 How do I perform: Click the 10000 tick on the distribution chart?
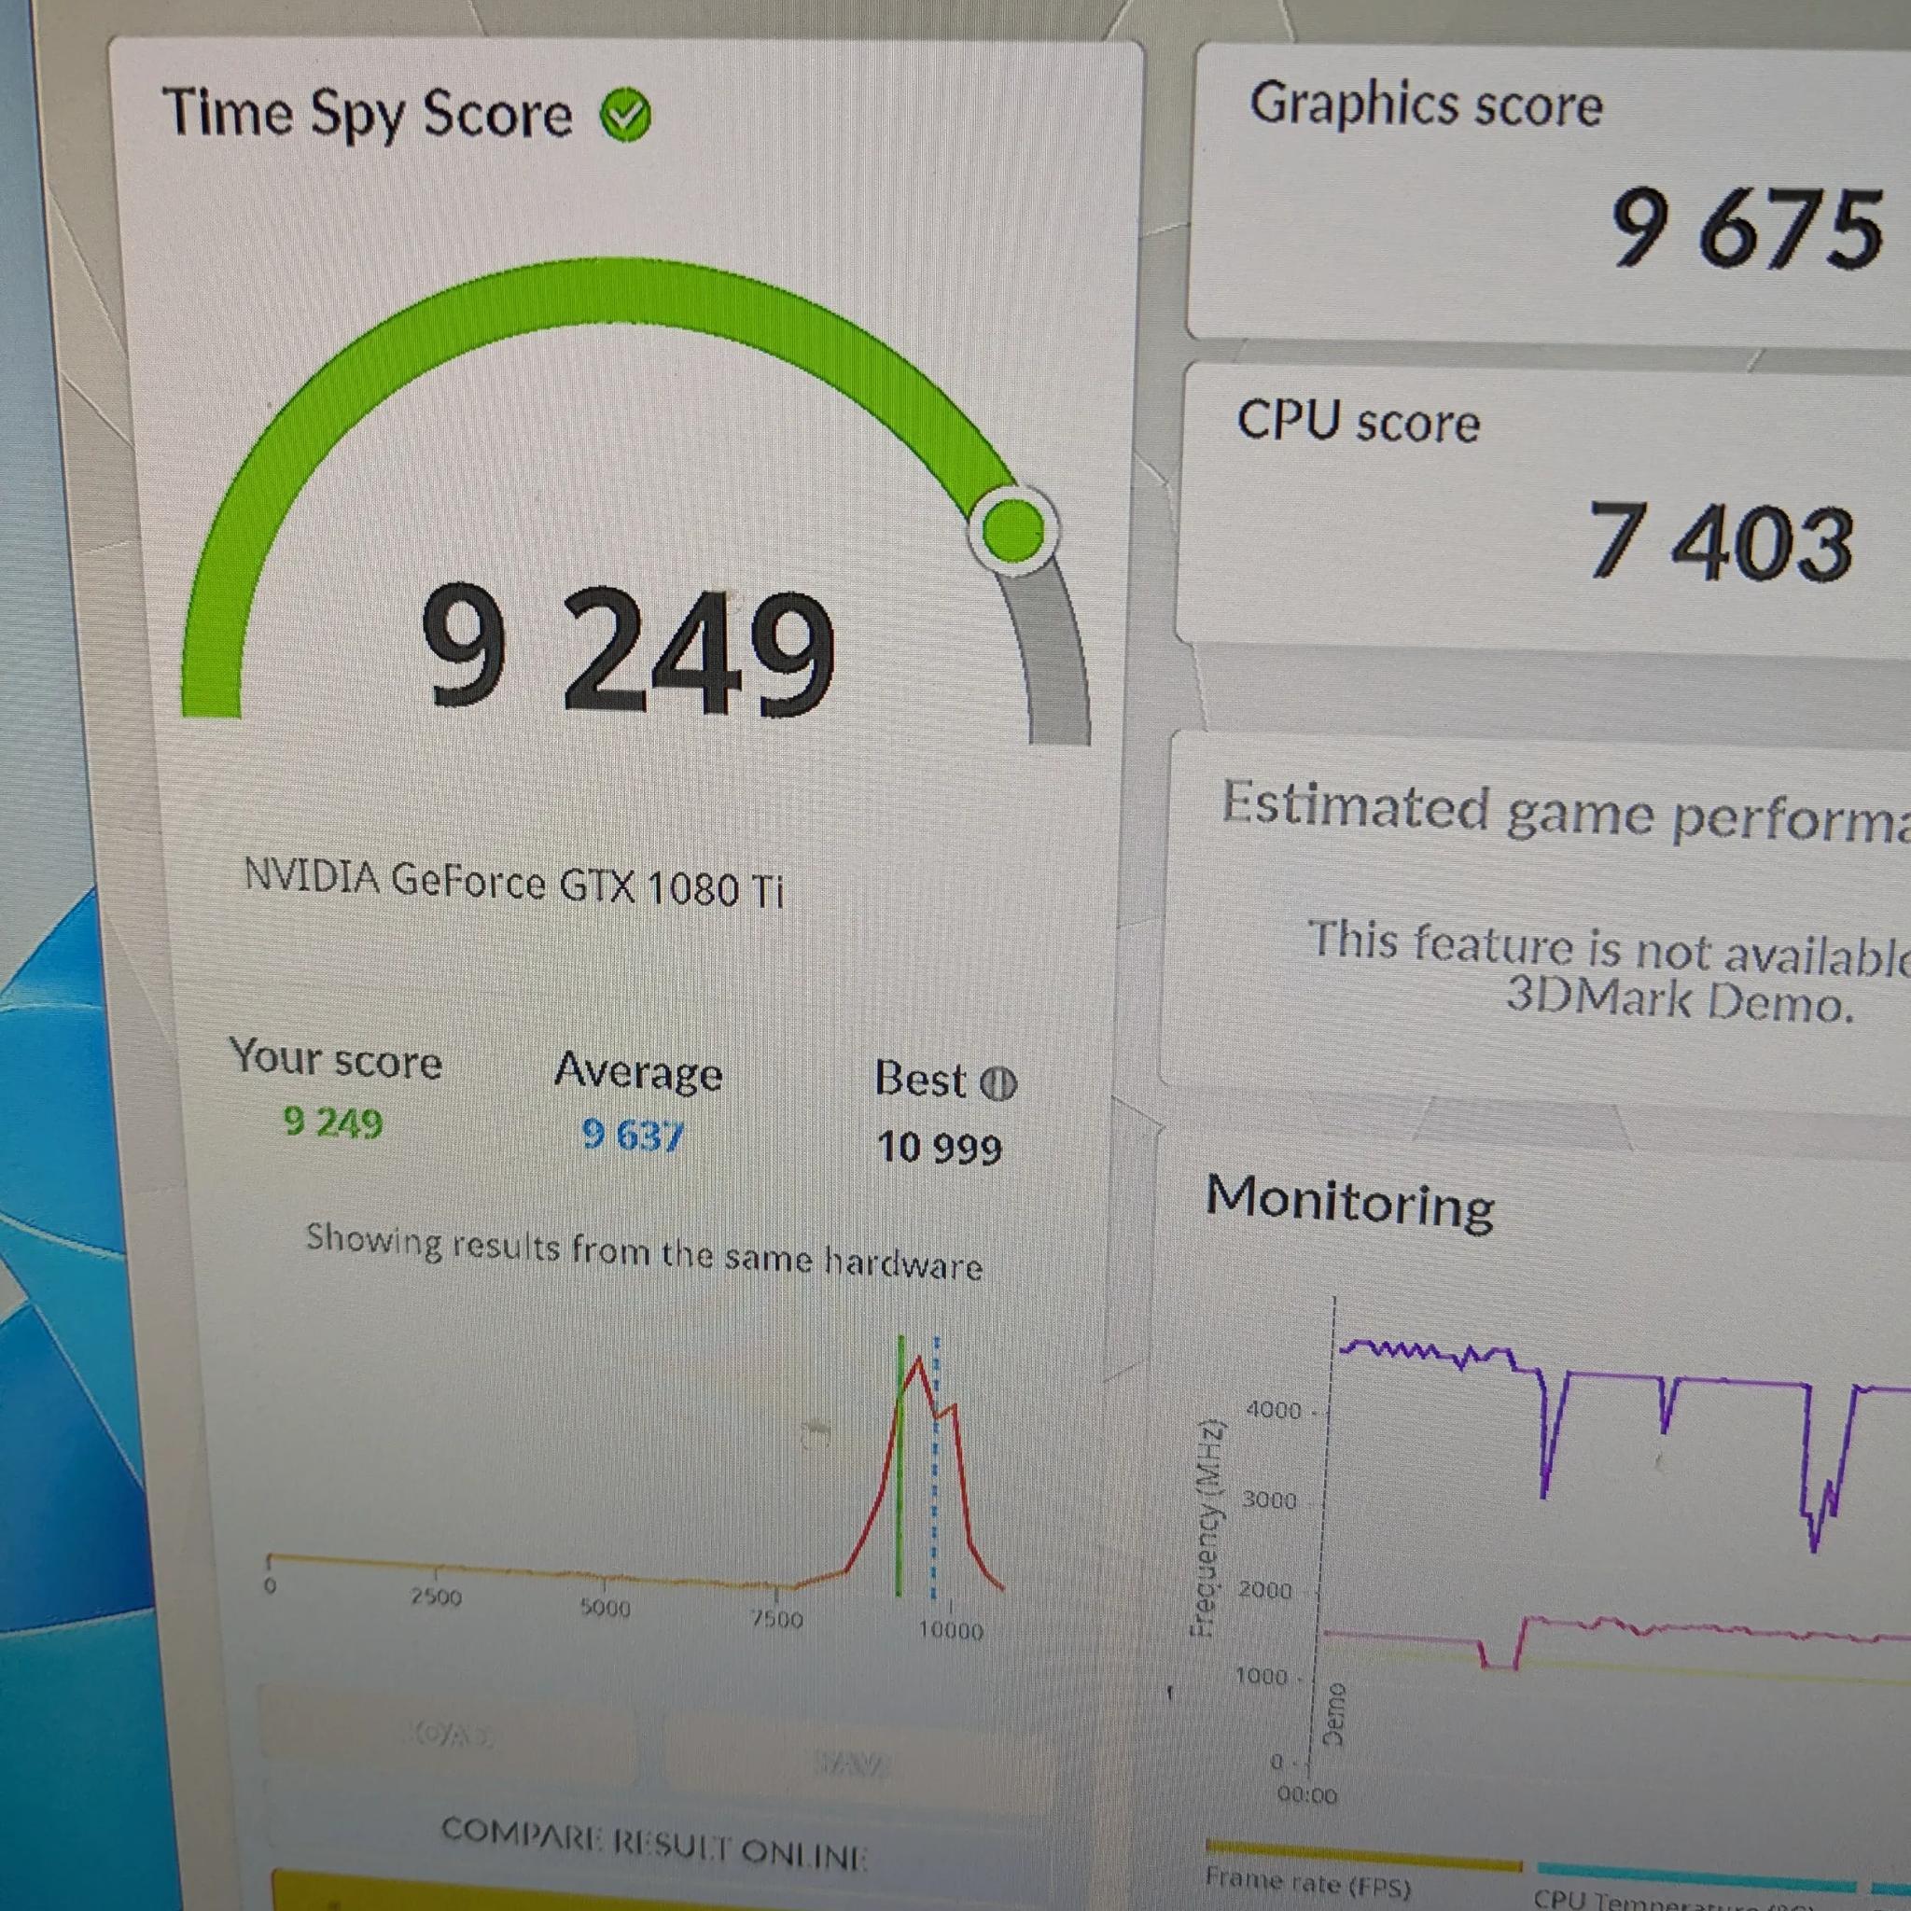click(951, 1630)
